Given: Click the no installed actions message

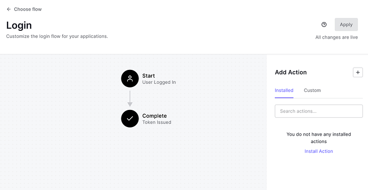Looking at the screenshot, I should [x=318, y=138].
